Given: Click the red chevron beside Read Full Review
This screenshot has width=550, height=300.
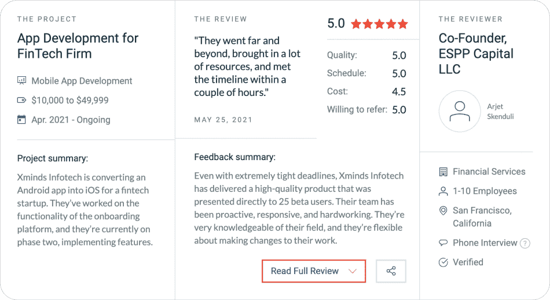Looking at the screenshot, I should (353, 271).
